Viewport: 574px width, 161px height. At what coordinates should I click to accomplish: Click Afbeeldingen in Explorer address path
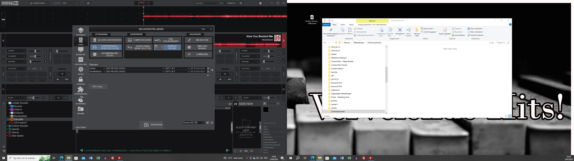[x=359, y=43]
